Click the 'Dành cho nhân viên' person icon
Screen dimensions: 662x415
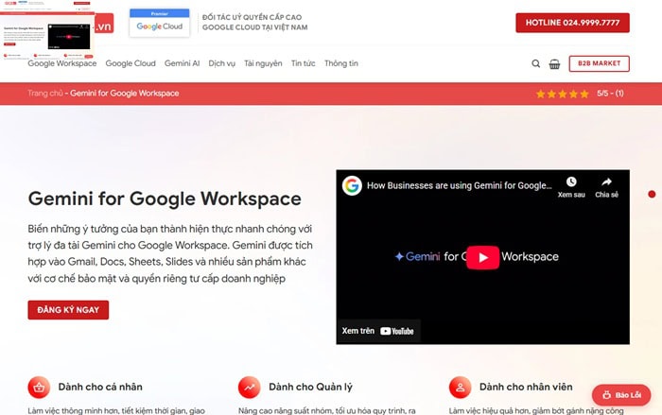[x=460, y=387]
